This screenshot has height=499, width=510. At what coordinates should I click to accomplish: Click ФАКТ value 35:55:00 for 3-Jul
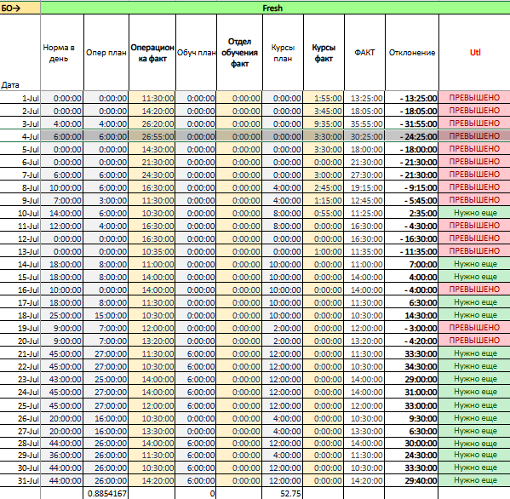coord(364,124)
